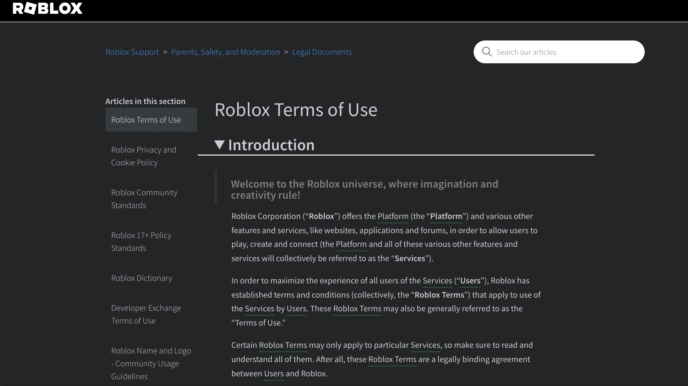Toggle the breadcrumb Parents Safety and Moderation

coord(225,52)
